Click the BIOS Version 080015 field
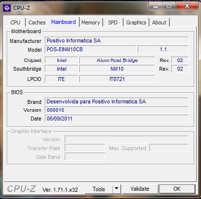Viewport: 201px width, 199px height. (117, 110)
